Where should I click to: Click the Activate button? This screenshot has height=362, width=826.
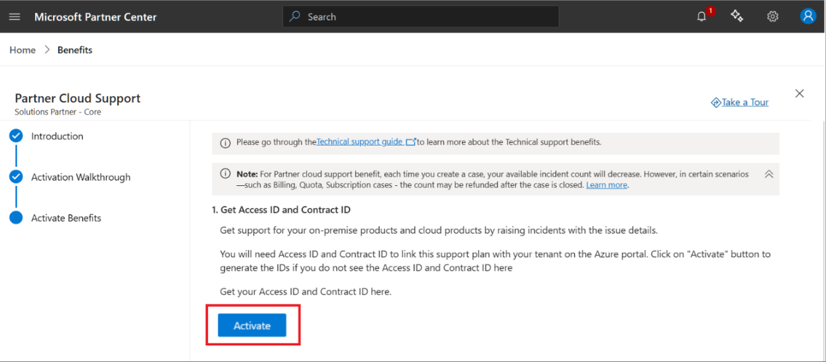coord(252,326)
